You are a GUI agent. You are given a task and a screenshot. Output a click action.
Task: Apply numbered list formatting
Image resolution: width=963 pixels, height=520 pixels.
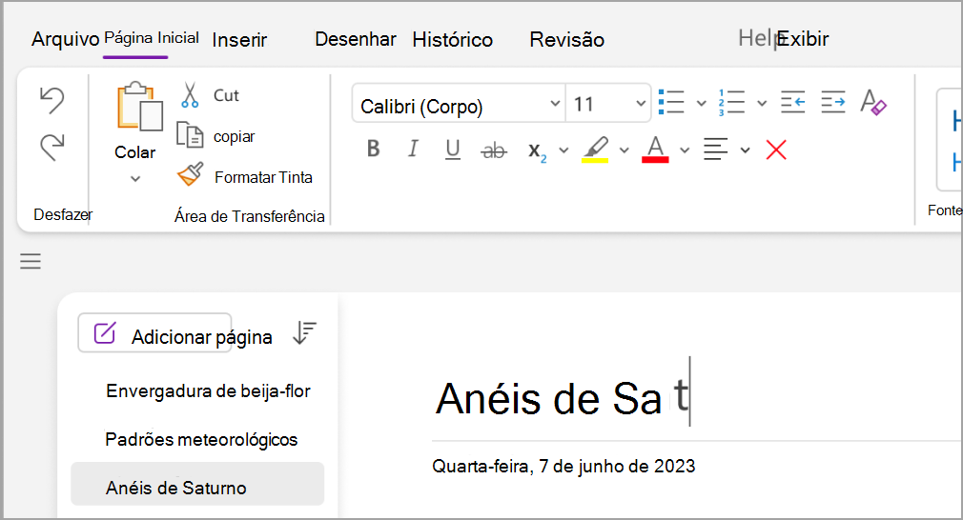click(x=731, y=102)
